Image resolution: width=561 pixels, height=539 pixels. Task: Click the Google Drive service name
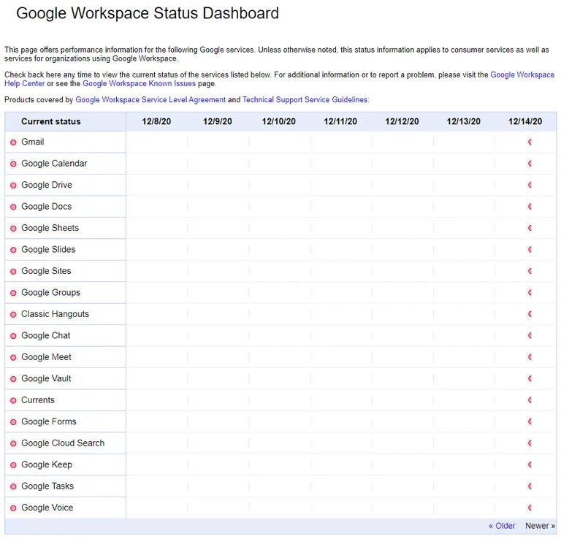coord(47,185)
